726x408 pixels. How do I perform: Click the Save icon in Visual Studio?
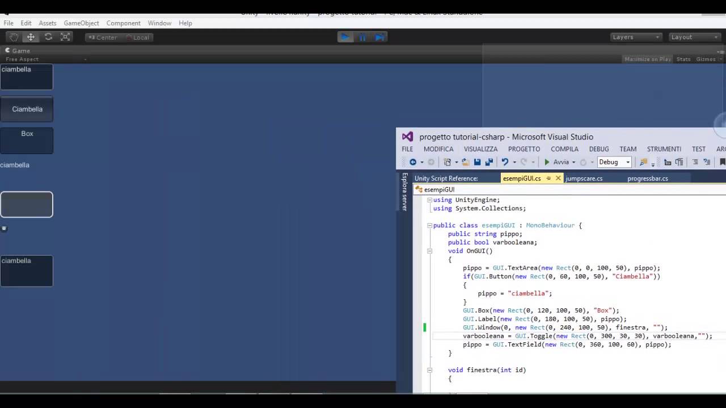(x=477, y=162)
